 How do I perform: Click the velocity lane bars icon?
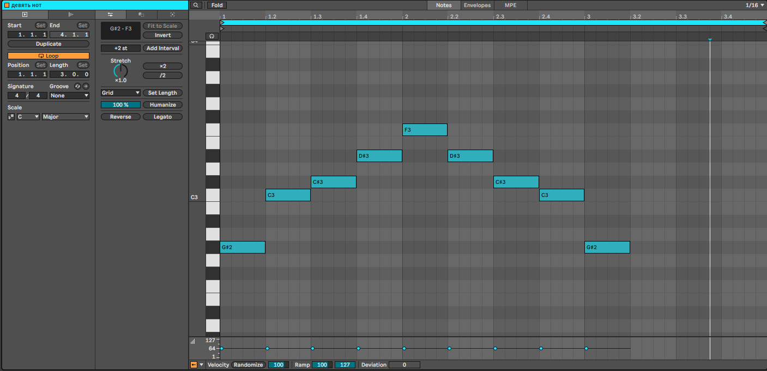click(192, 342)
